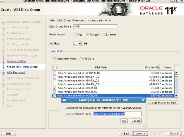Click the scroll down arrow of disk table
The image size is (184, 137).
(x=176, y=96)
